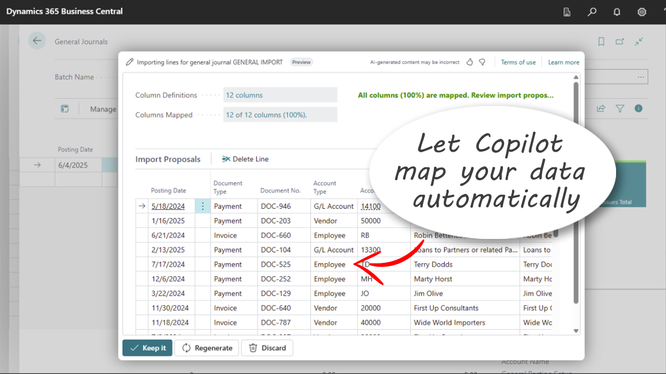
Task: Click Columns Mapped 12 of 12 field
Action: pyautogui.click(x=280, y=115)
